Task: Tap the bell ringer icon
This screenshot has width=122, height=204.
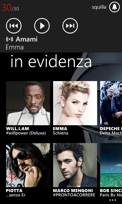Action: pos(114,7)
